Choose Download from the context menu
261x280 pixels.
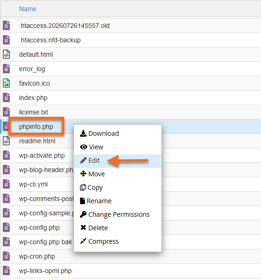(x=118, y=133)
